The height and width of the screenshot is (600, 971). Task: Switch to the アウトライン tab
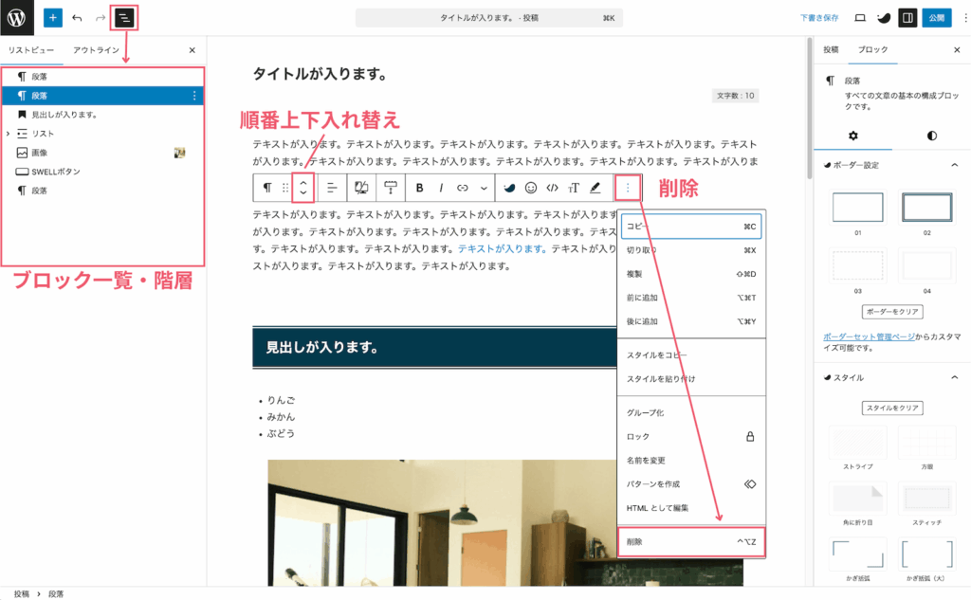click(x=96, y=50)
